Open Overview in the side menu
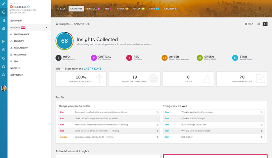The height and width of the screenshot is (158, 272). pos(16,21)
